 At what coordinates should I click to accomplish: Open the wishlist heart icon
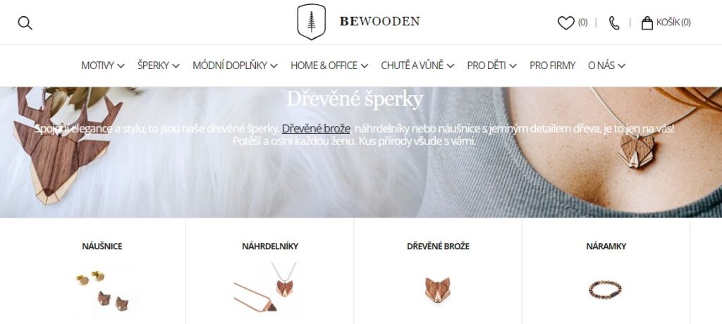tap(566, 23)
